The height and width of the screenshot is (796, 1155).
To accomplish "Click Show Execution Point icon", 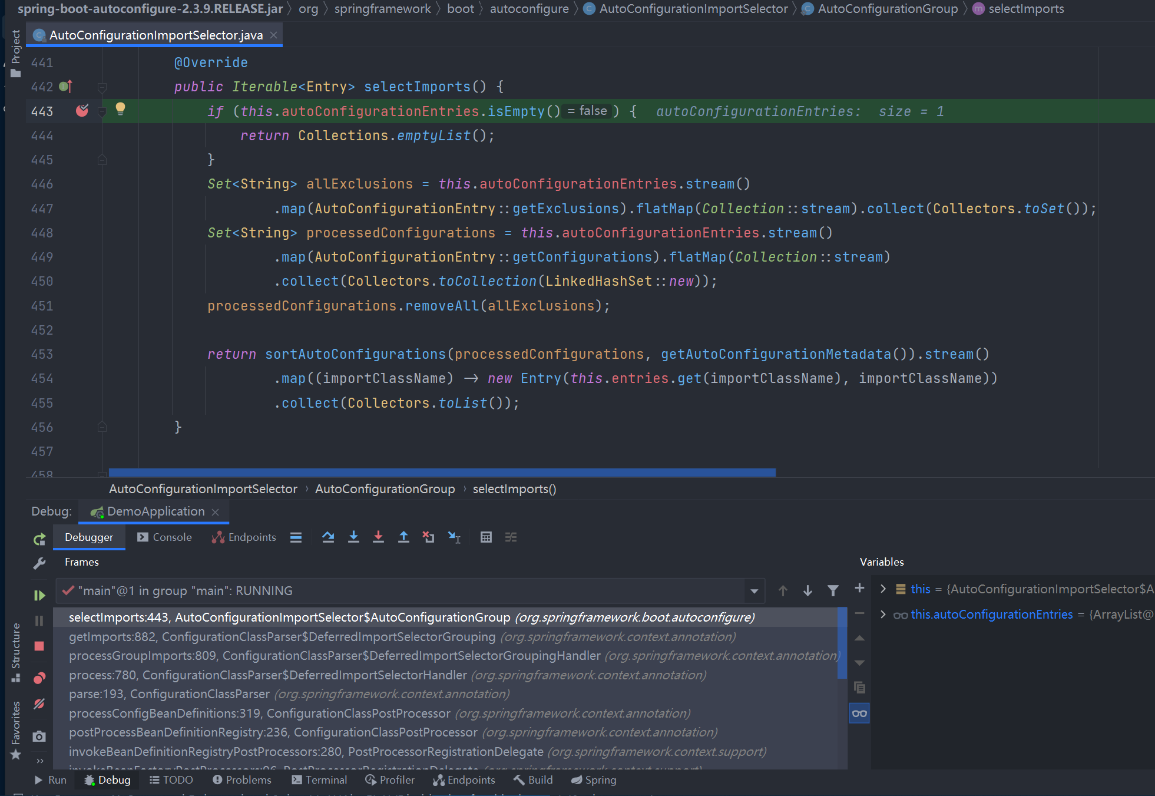I will (296, 537).
